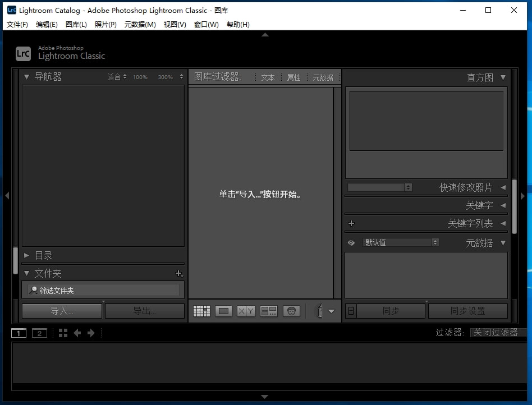Click add folder plus icon
This screenshot has width=532, height=405.
pyautogui.click(x=179, y=273)
